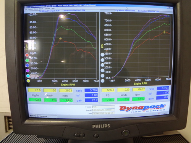Toggle the blue run indicator circle
The image size is (191, 143).
pyautogui.click(x=28, y=65)
